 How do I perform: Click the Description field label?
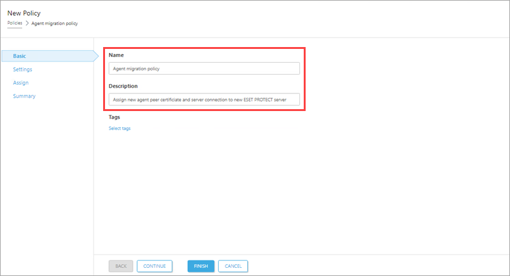coord(123,86)
